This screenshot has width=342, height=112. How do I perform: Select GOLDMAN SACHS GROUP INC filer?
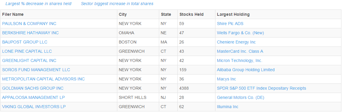[x=33, y=88]
